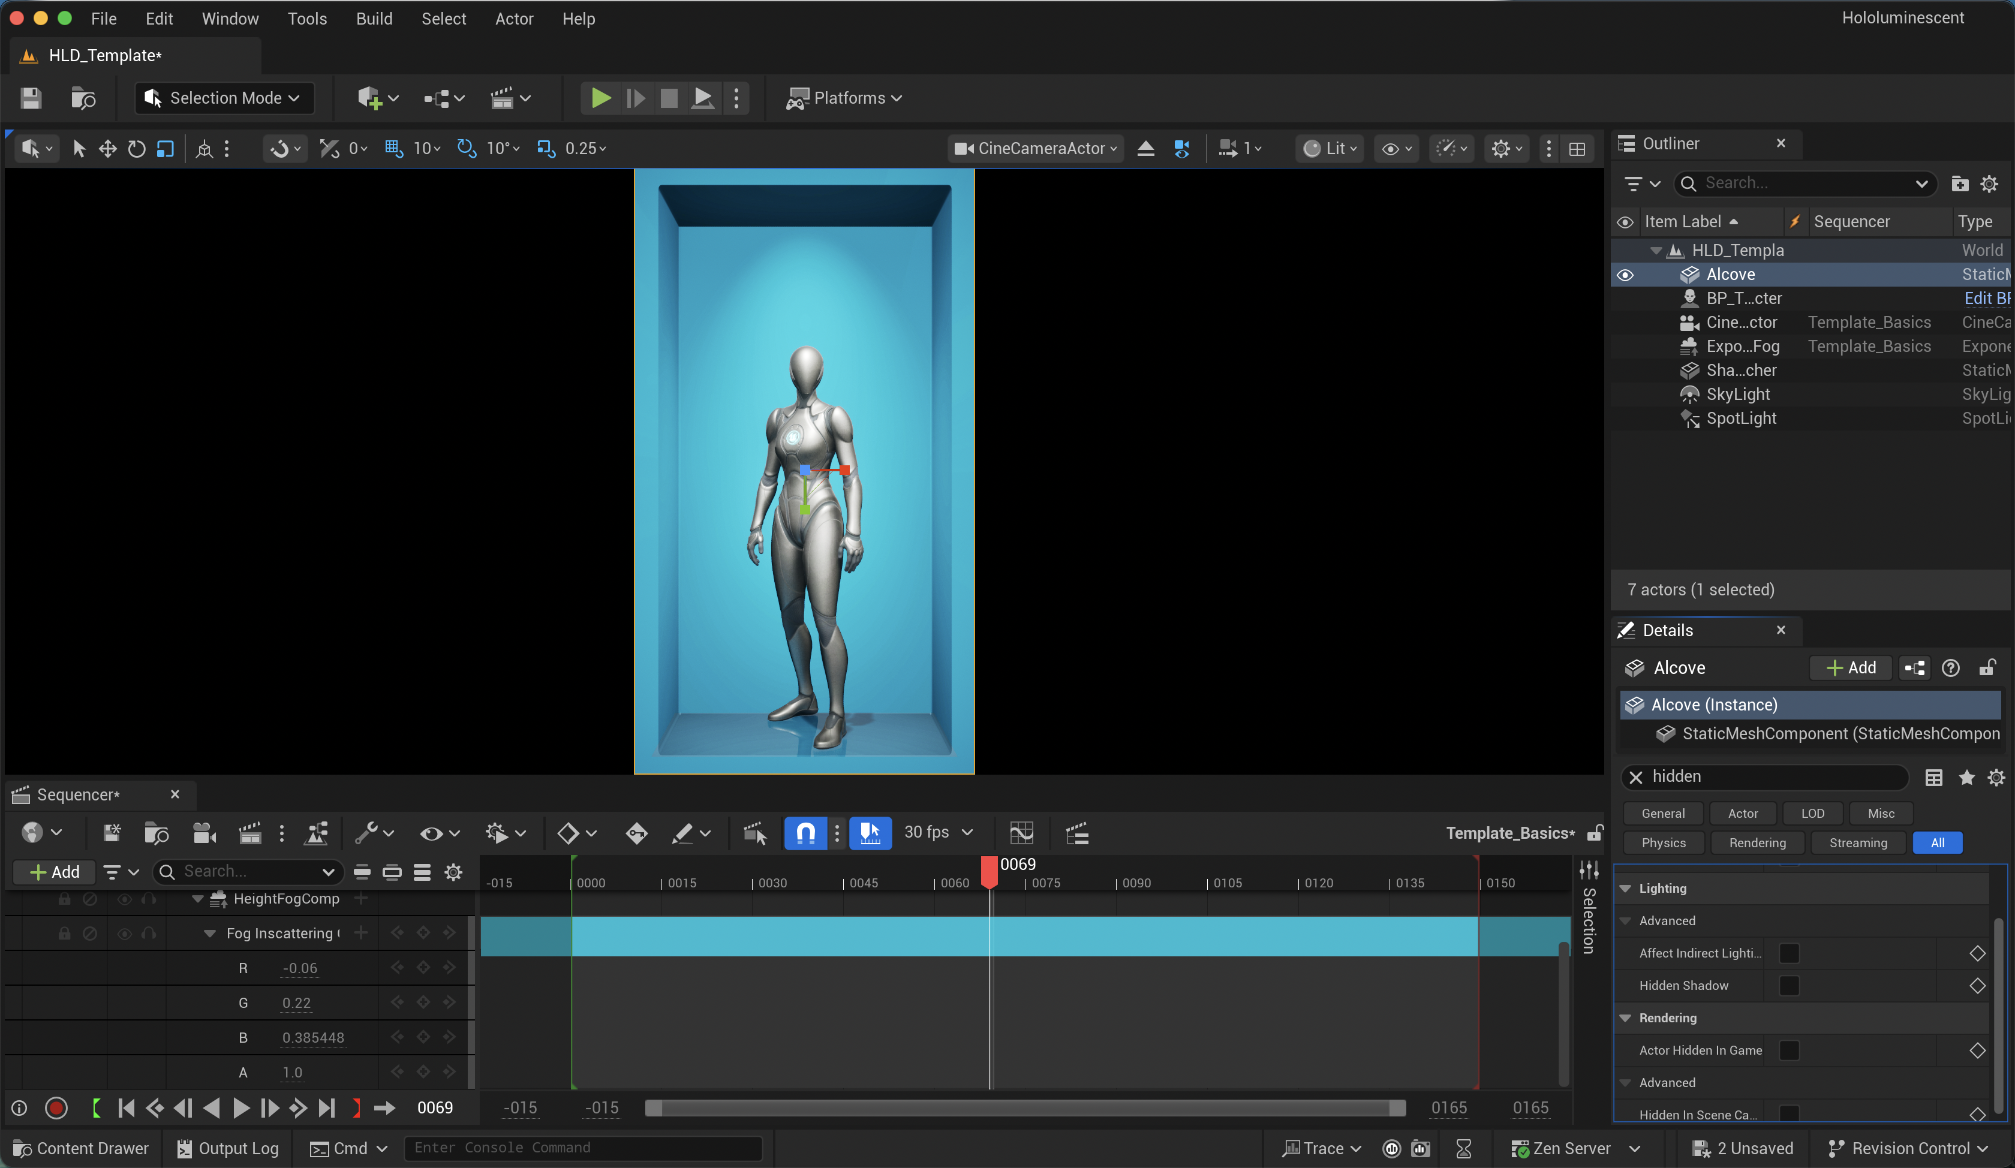Click the Content Drawer button
The image size is (2015, 1168).
click(x=81, y=1149)
